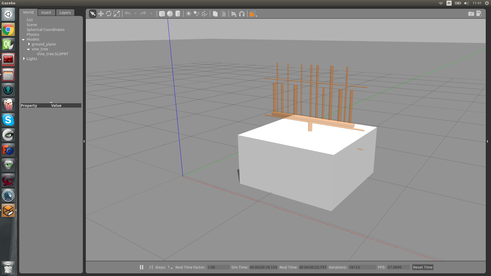This screenshot has height=276, width=491.
Task: Click the redo arrow icon
Action: click(143, 14)
